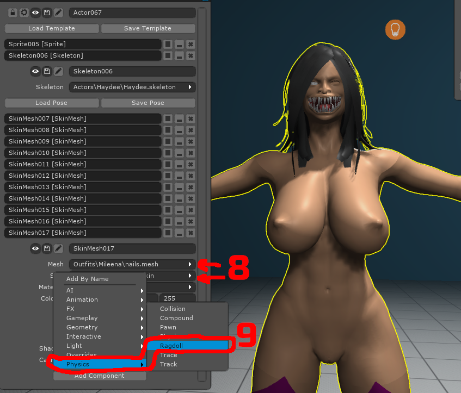The height and width of the screenshot is (393, 461).
Task: Click the Save Pose button
Action: coord(148,103)
